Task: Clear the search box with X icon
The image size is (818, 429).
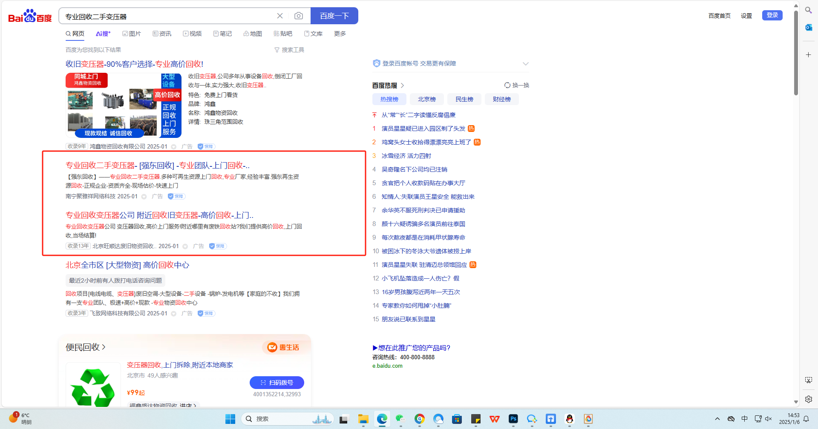Action: pyautogui.click(x=280, y=16)
